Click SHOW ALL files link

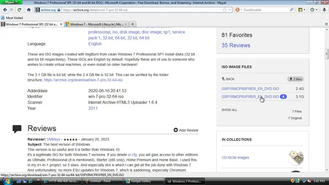229,110
